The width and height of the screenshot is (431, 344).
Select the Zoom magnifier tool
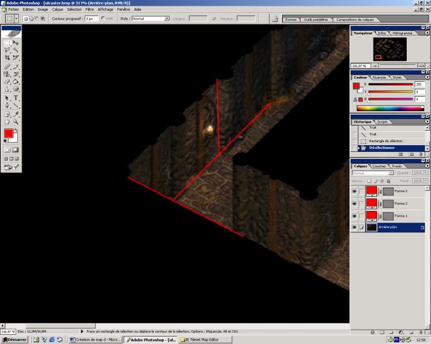[16, 122]
